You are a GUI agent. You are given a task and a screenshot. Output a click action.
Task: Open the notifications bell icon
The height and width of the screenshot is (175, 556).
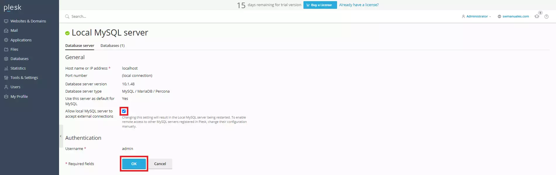(x=537, y=17)
